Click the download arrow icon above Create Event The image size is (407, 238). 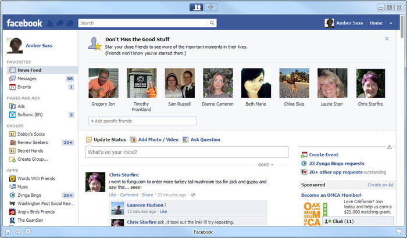(x=390, y=146)
